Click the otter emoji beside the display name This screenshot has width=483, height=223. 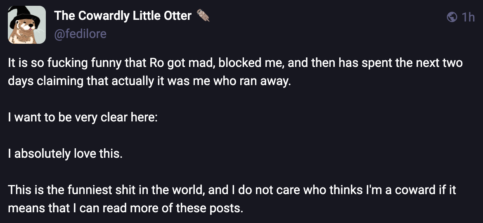coord(203,16)
